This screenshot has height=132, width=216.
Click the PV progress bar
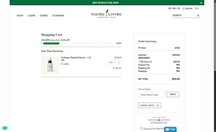79,43
